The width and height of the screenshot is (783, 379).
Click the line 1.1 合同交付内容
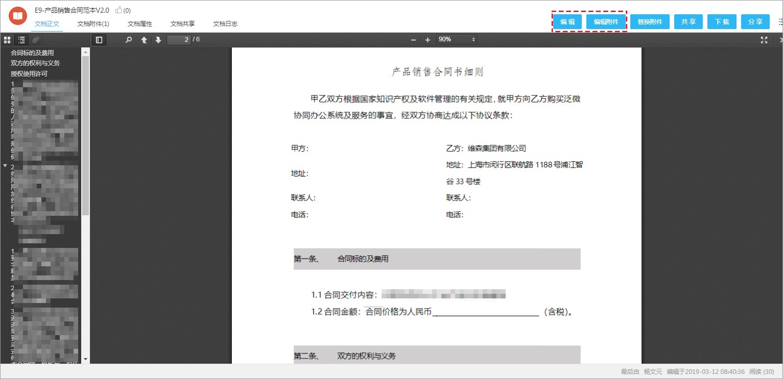click(409, 295)
